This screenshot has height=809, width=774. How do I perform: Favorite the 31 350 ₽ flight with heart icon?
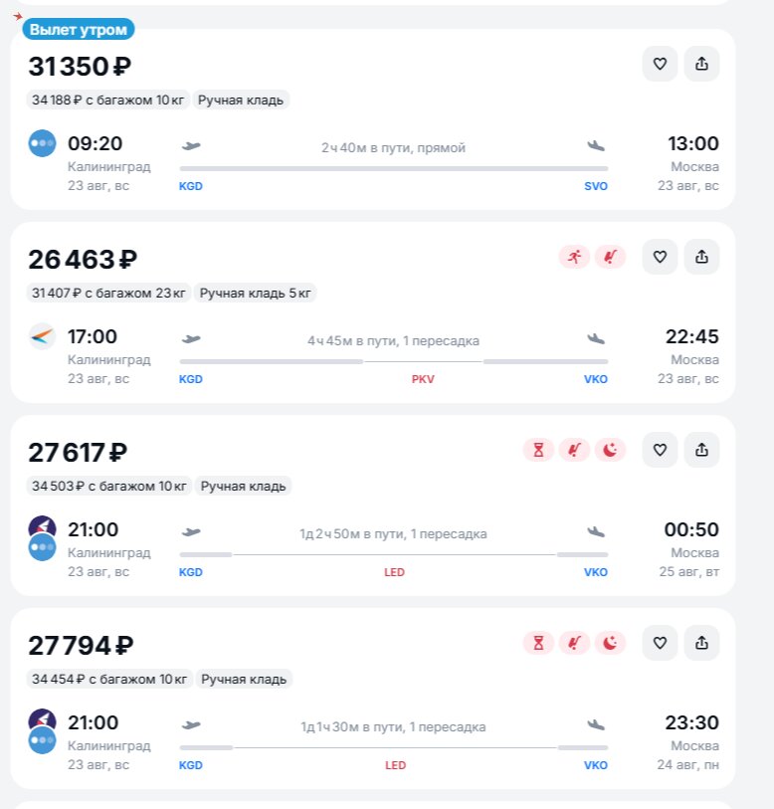(660, 64)
